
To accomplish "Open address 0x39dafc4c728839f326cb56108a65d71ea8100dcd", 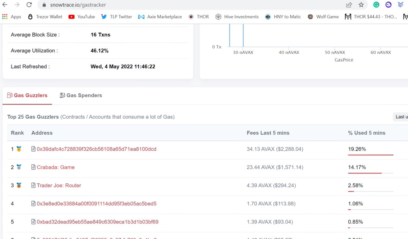I will [97, 149].
